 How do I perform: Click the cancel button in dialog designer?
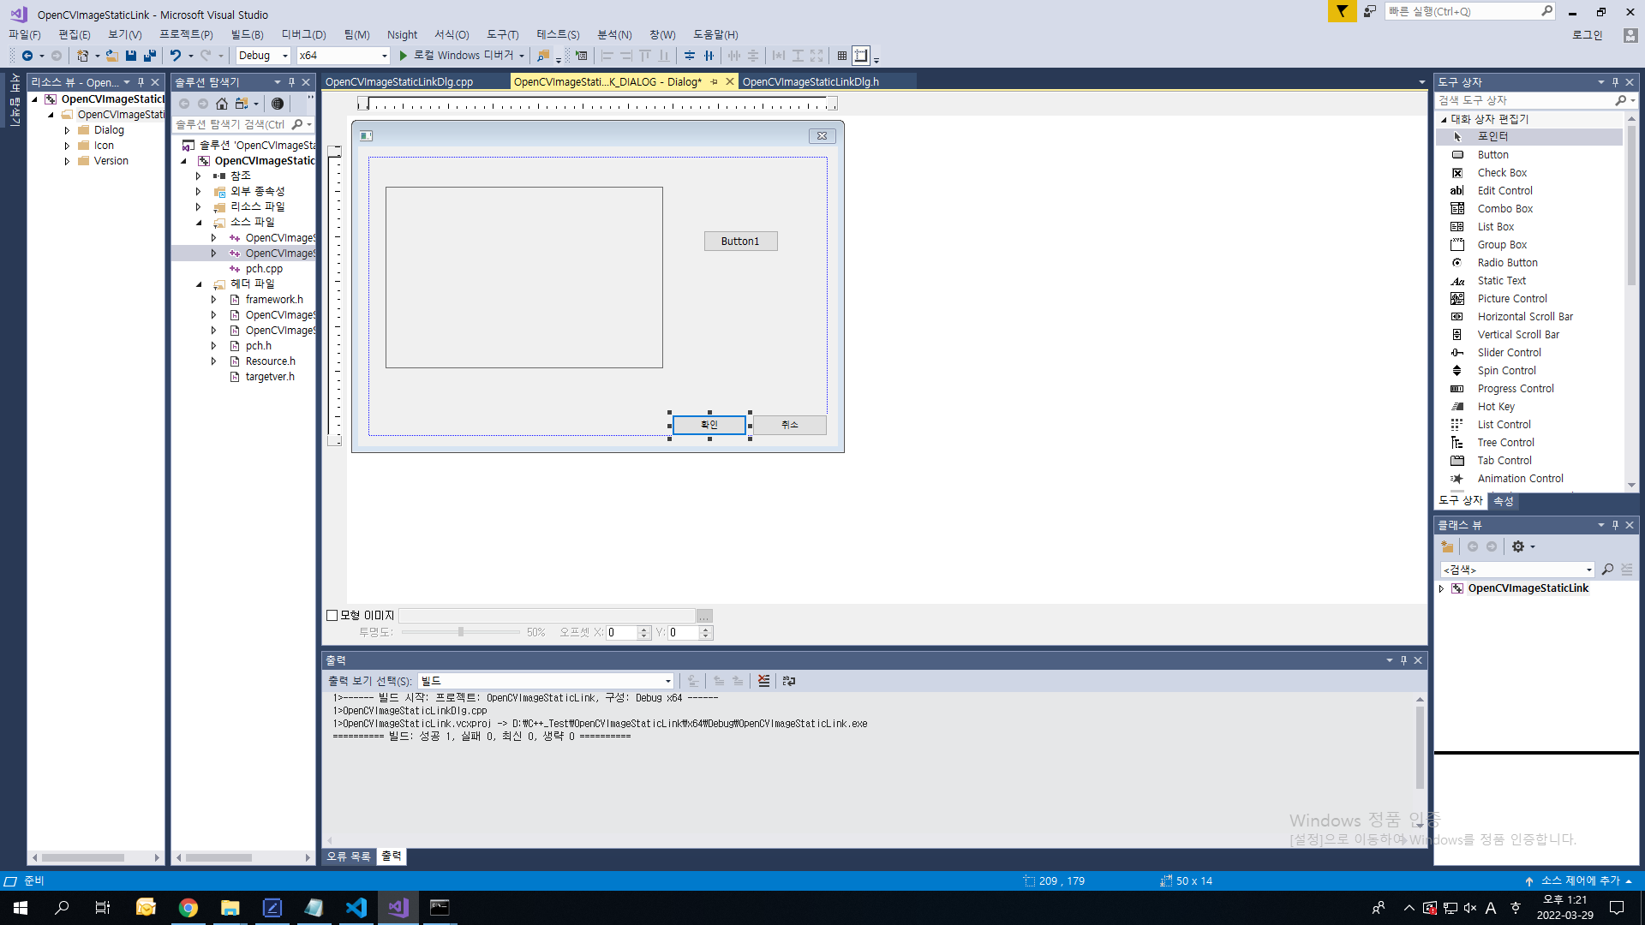click(789, 425)
